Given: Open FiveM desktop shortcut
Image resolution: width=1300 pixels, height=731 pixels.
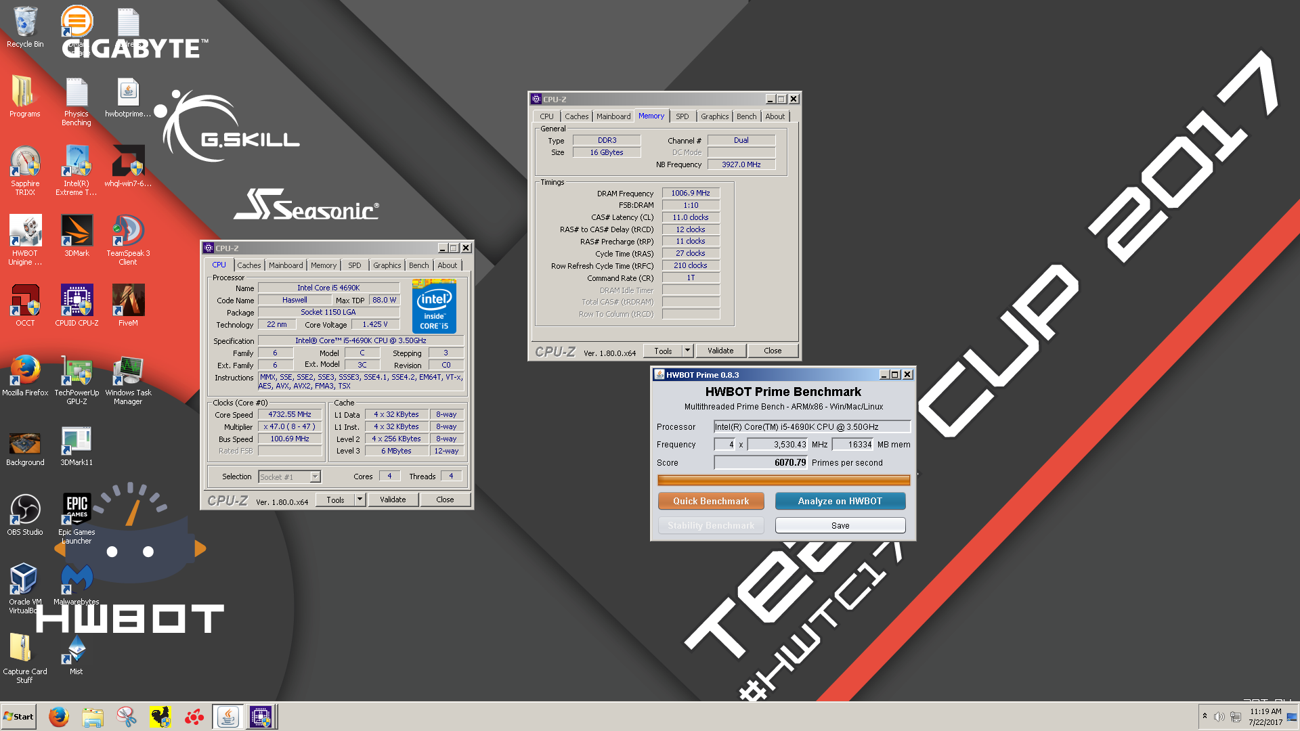Looking at the screenshot, I should 128,306.
